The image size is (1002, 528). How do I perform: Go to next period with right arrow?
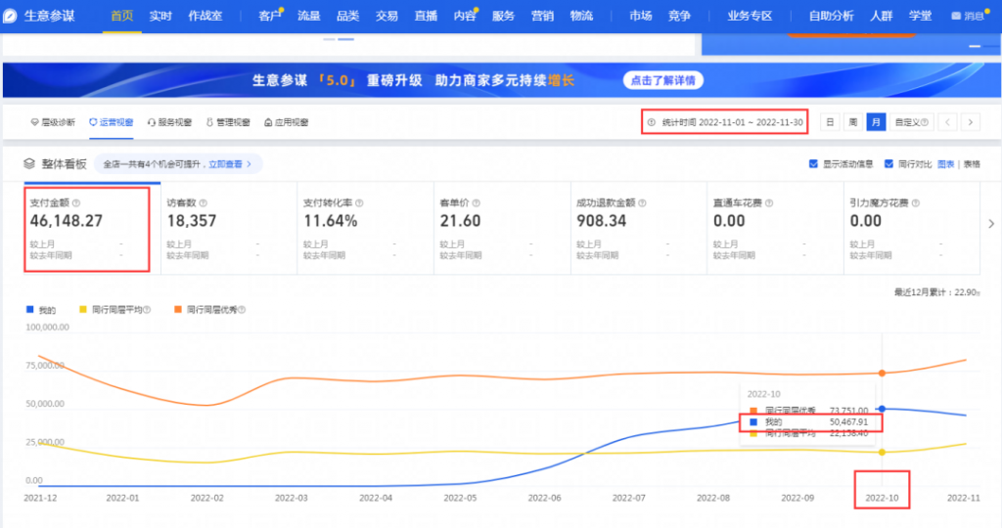tap(971, 122)
